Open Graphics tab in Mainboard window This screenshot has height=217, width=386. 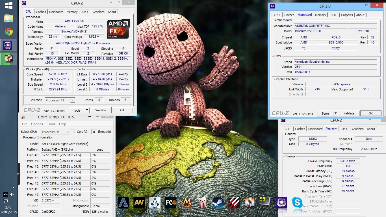[x=347, y=15]
